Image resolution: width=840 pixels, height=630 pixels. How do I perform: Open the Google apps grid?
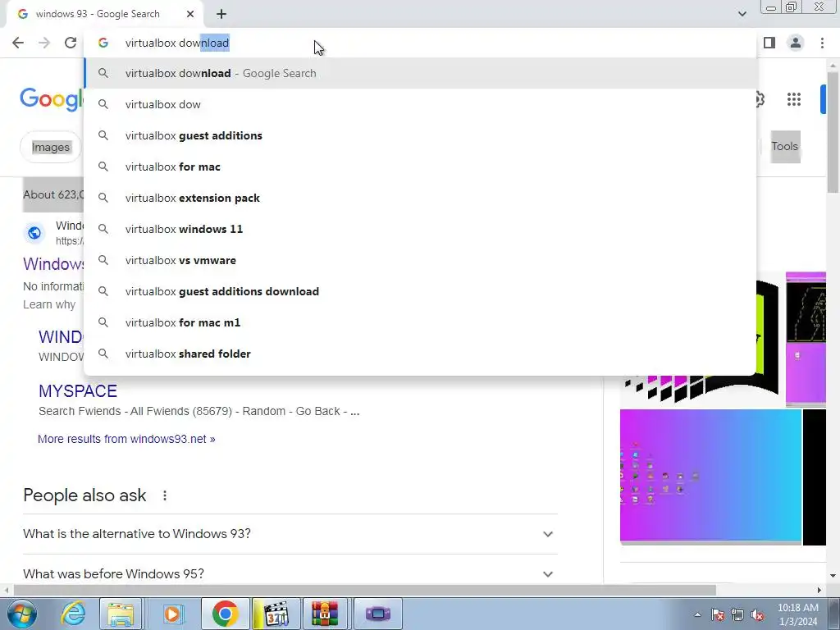coord(794,99)
